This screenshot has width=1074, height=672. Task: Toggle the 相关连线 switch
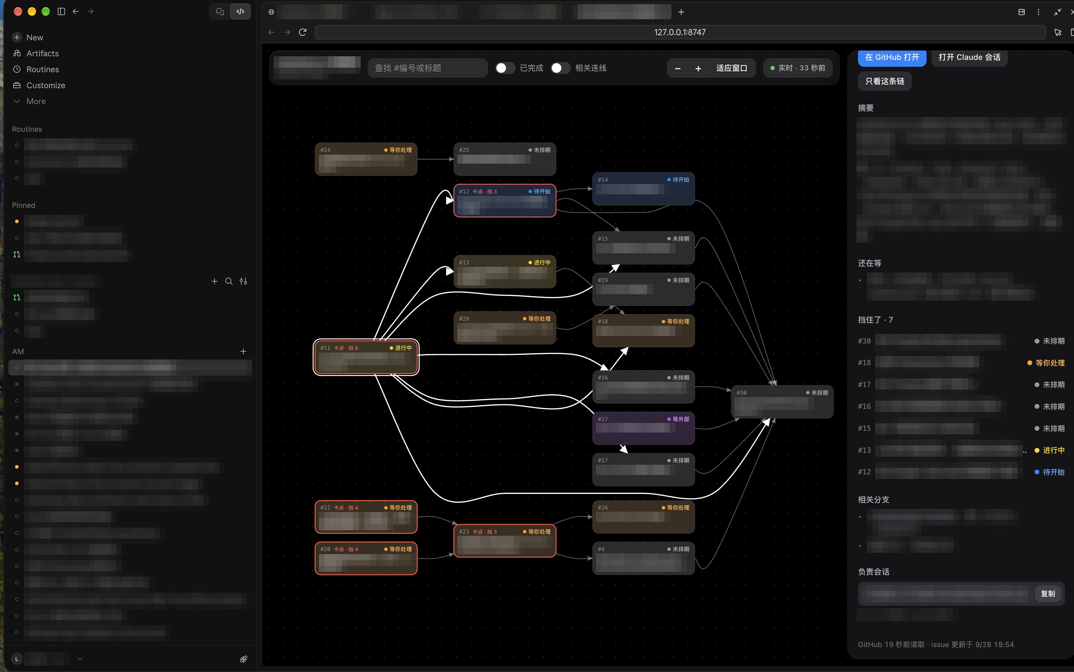click(x=560, y=68)
